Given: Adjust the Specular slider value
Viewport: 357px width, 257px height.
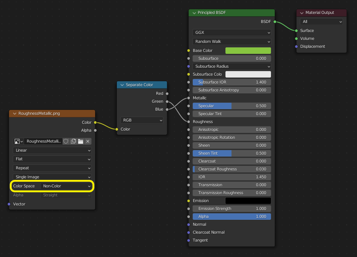Looking at the screenshot, I should (231, 106).
